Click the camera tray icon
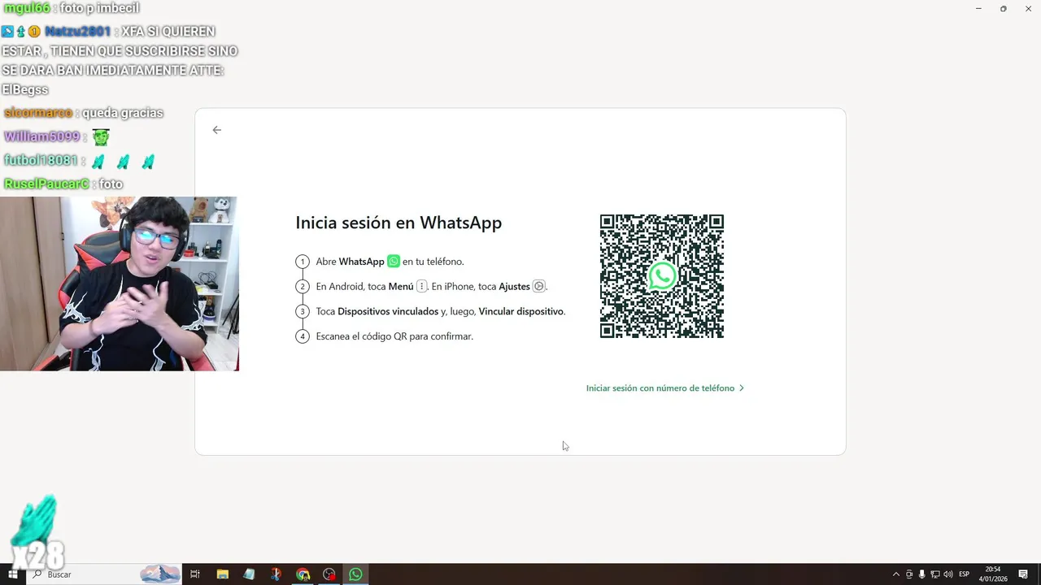The width and height of the screenshot is (1041, 585). 909,574
